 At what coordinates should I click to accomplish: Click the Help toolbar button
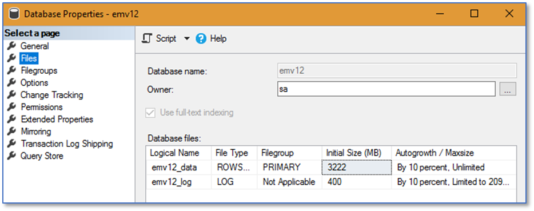(x=211, y=39)
